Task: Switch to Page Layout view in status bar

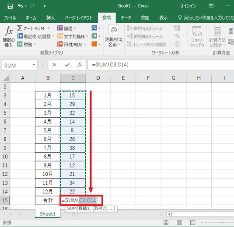Action: (x=179, y=223)
